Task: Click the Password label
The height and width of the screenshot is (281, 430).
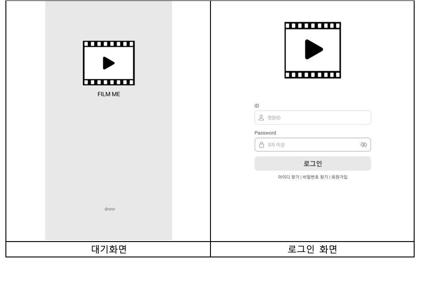Action: pos(265,133)
